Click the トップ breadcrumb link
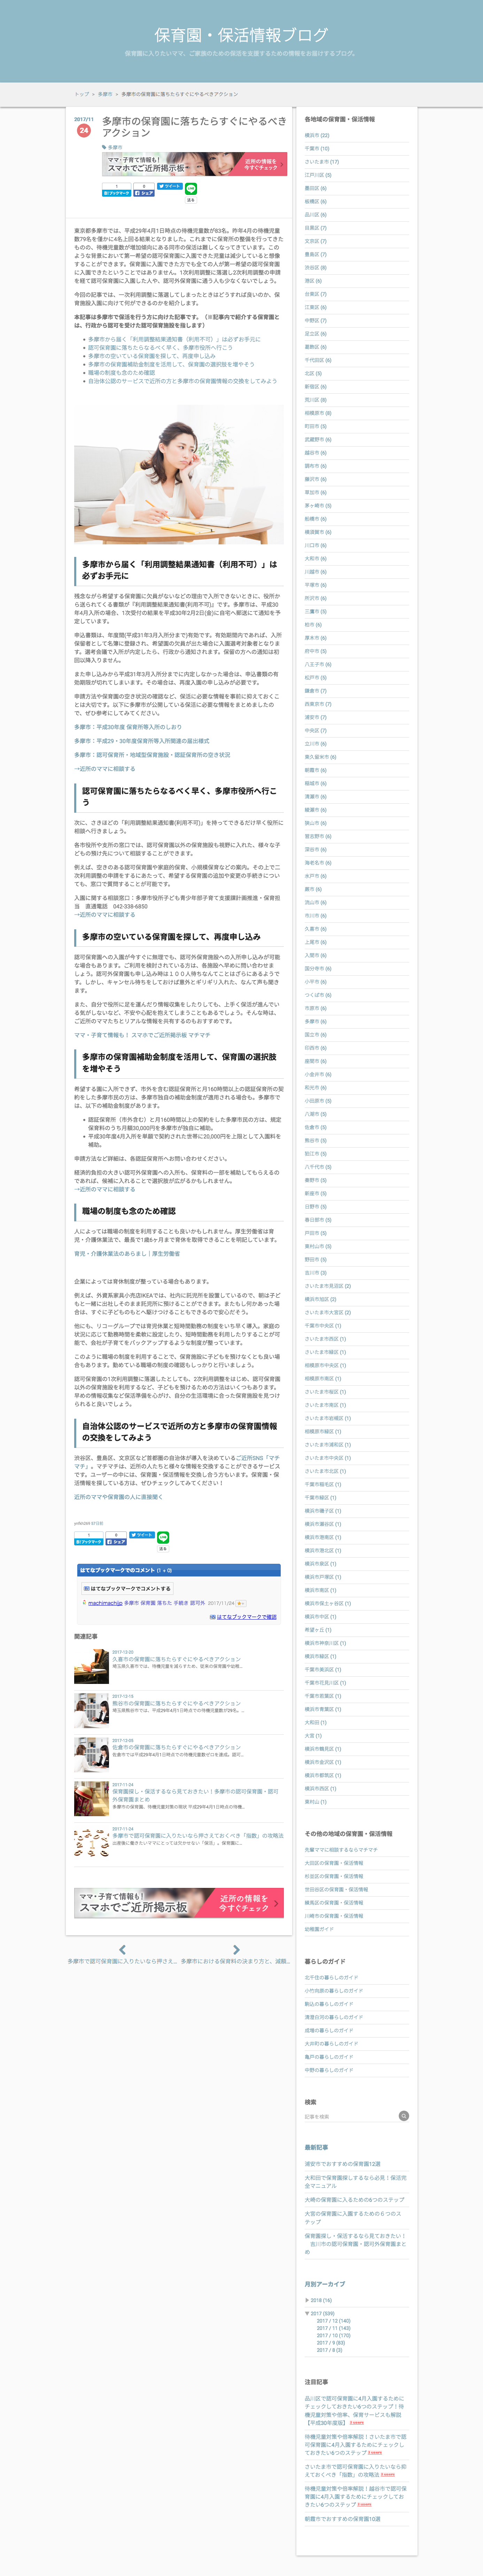 [81, 94]
